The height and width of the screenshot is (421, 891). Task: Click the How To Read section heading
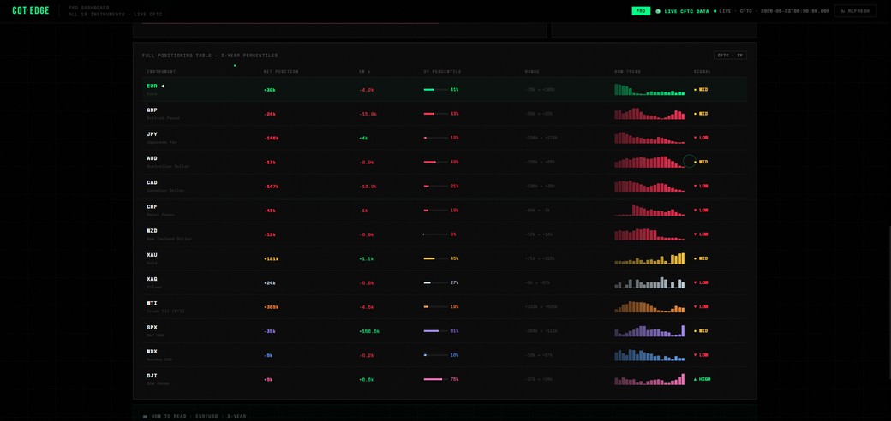click(194, 416)
